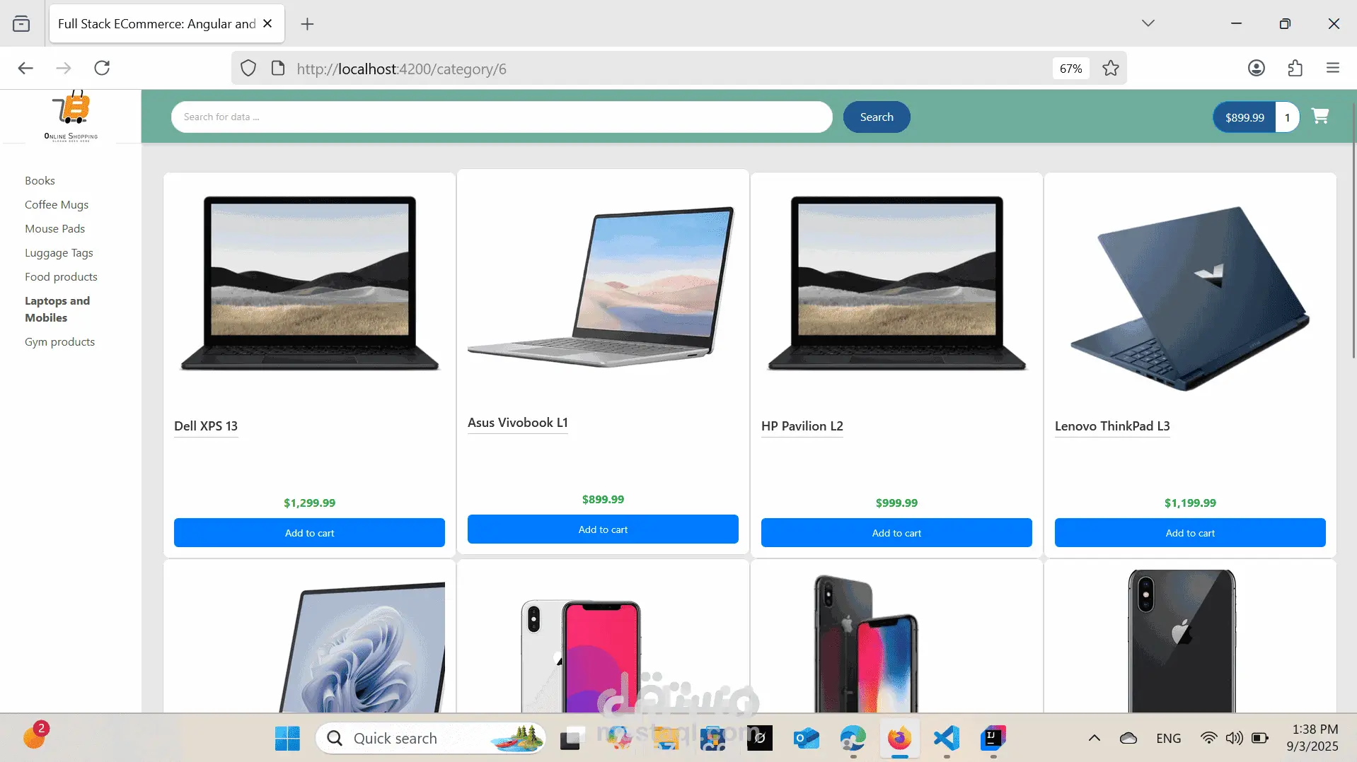1357x762 pixels.
Task: Click the Firefox taskbar icon
Action: coord(900,739)
